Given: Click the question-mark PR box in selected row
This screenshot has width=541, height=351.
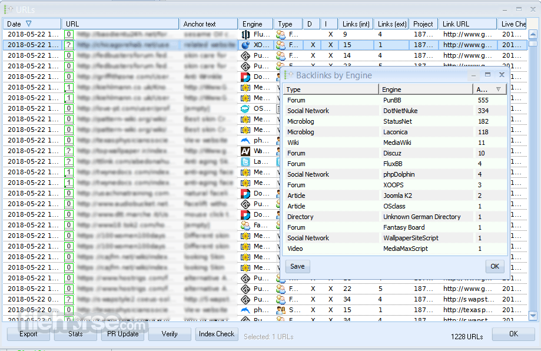Looking at the screenshot, I should (x=69, y=45).
